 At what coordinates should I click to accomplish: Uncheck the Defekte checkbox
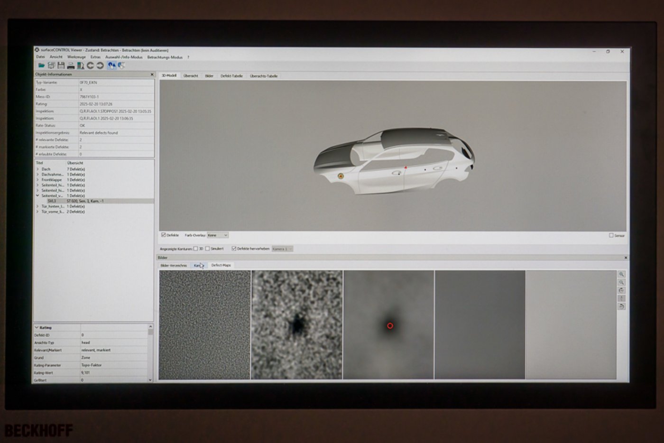click(x=164, y=235)
